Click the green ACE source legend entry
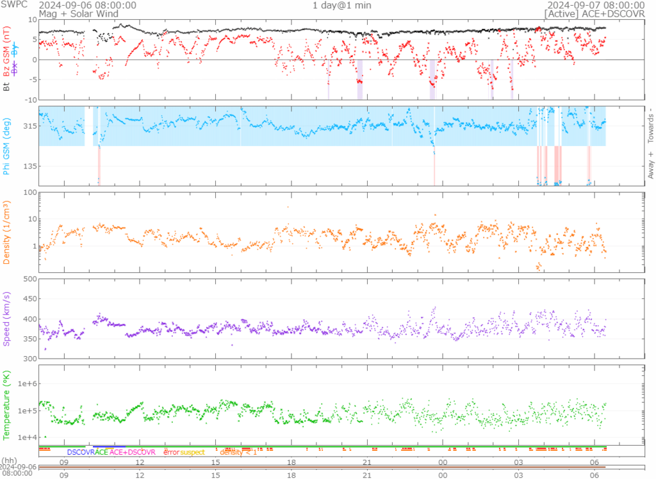The width and height of the screenshot is (656, 479). pyautogui.click(x=101, y=452)
